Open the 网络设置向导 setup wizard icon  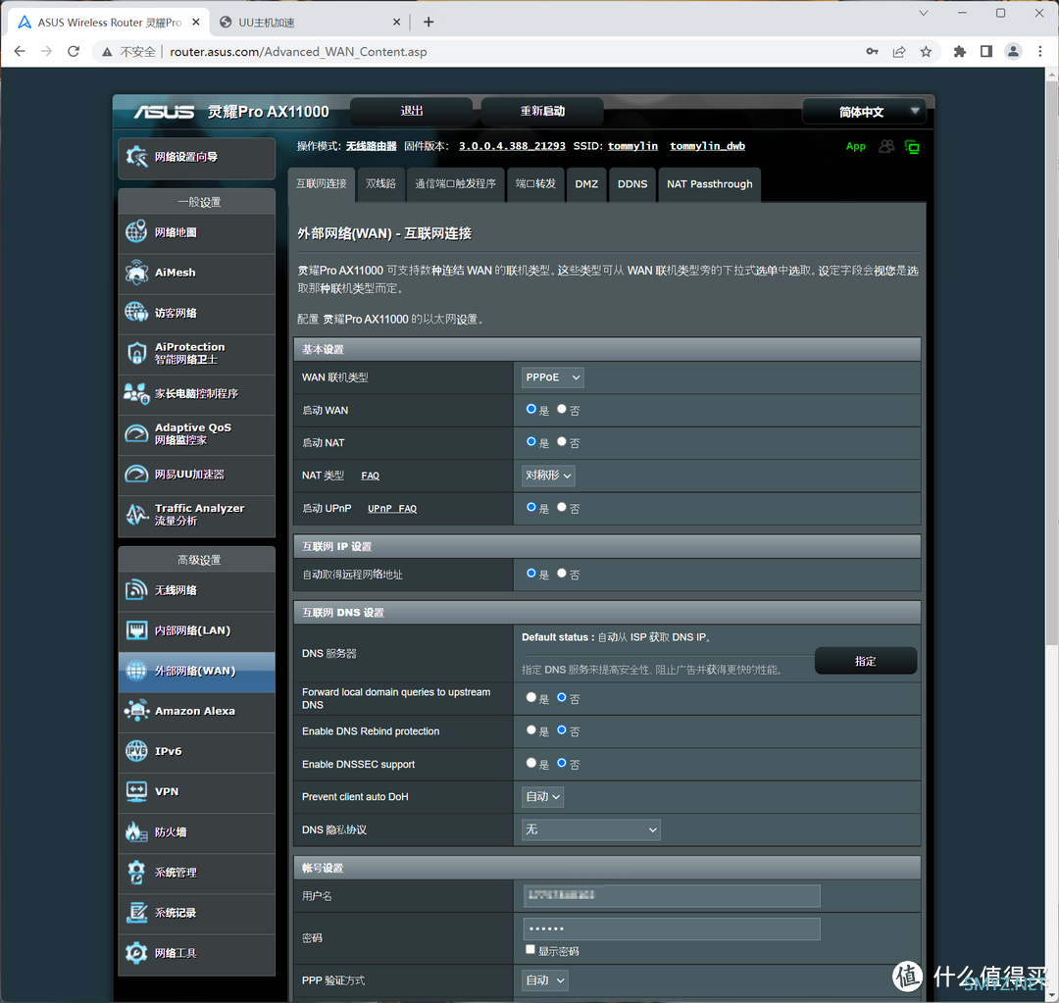(x=136, y=158)
